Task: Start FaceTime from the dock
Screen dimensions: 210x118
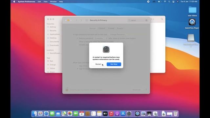Action: coord(76,114)
